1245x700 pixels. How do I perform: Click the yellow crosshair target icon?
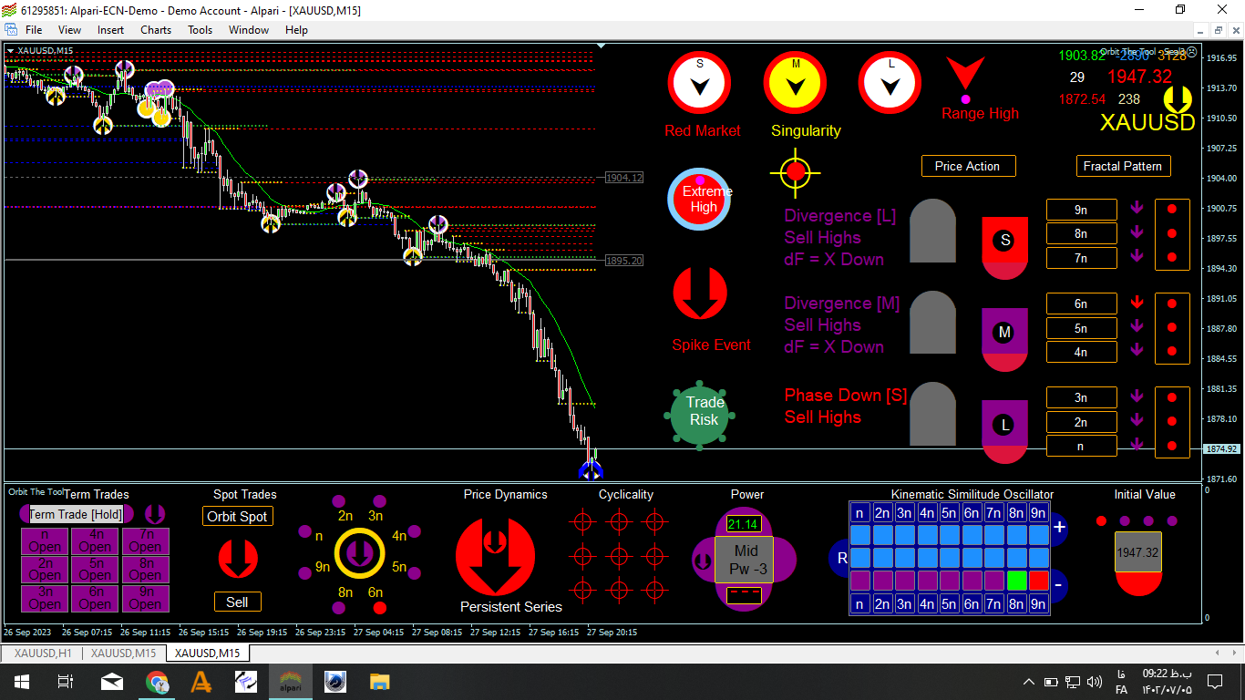tap(796, 172)
